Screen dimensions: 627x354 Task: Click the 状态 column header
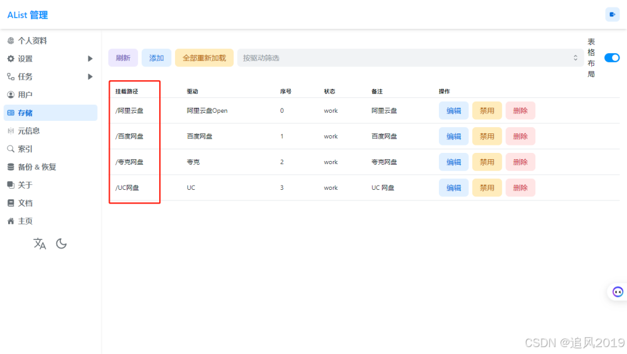tap(330, 91)
